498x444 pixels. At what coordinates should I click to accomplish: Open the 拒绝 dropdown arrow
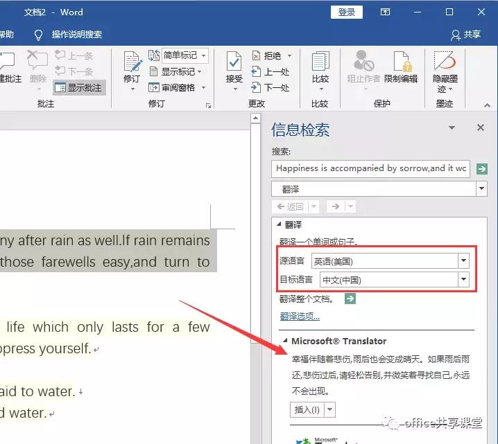point(289,55)
